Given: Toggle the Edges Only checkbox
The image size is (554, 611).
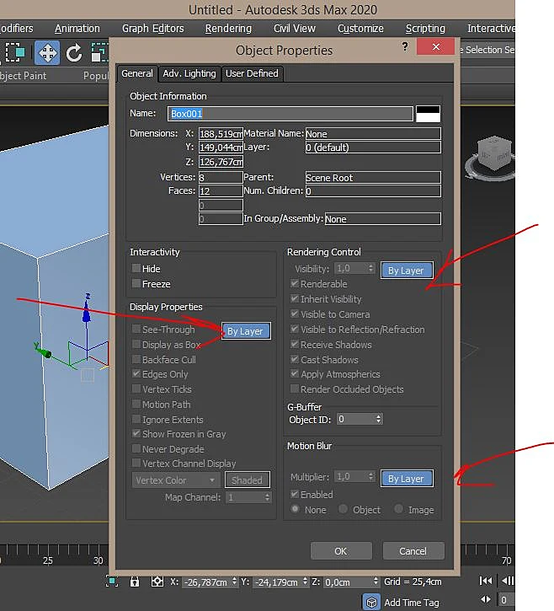Looking at the screenshot, I should pyautogui.click(x=136, y=373).
